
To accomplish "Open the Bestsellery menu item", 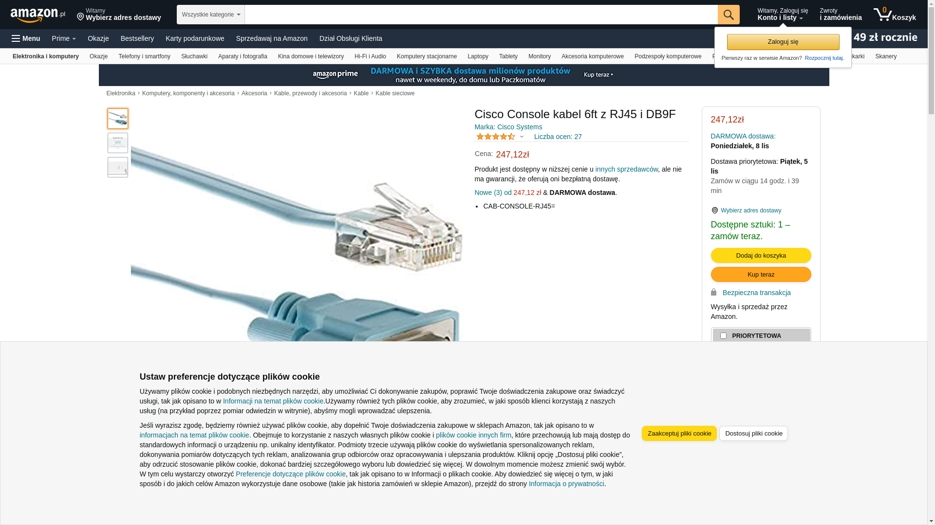I will click(137, 38).
